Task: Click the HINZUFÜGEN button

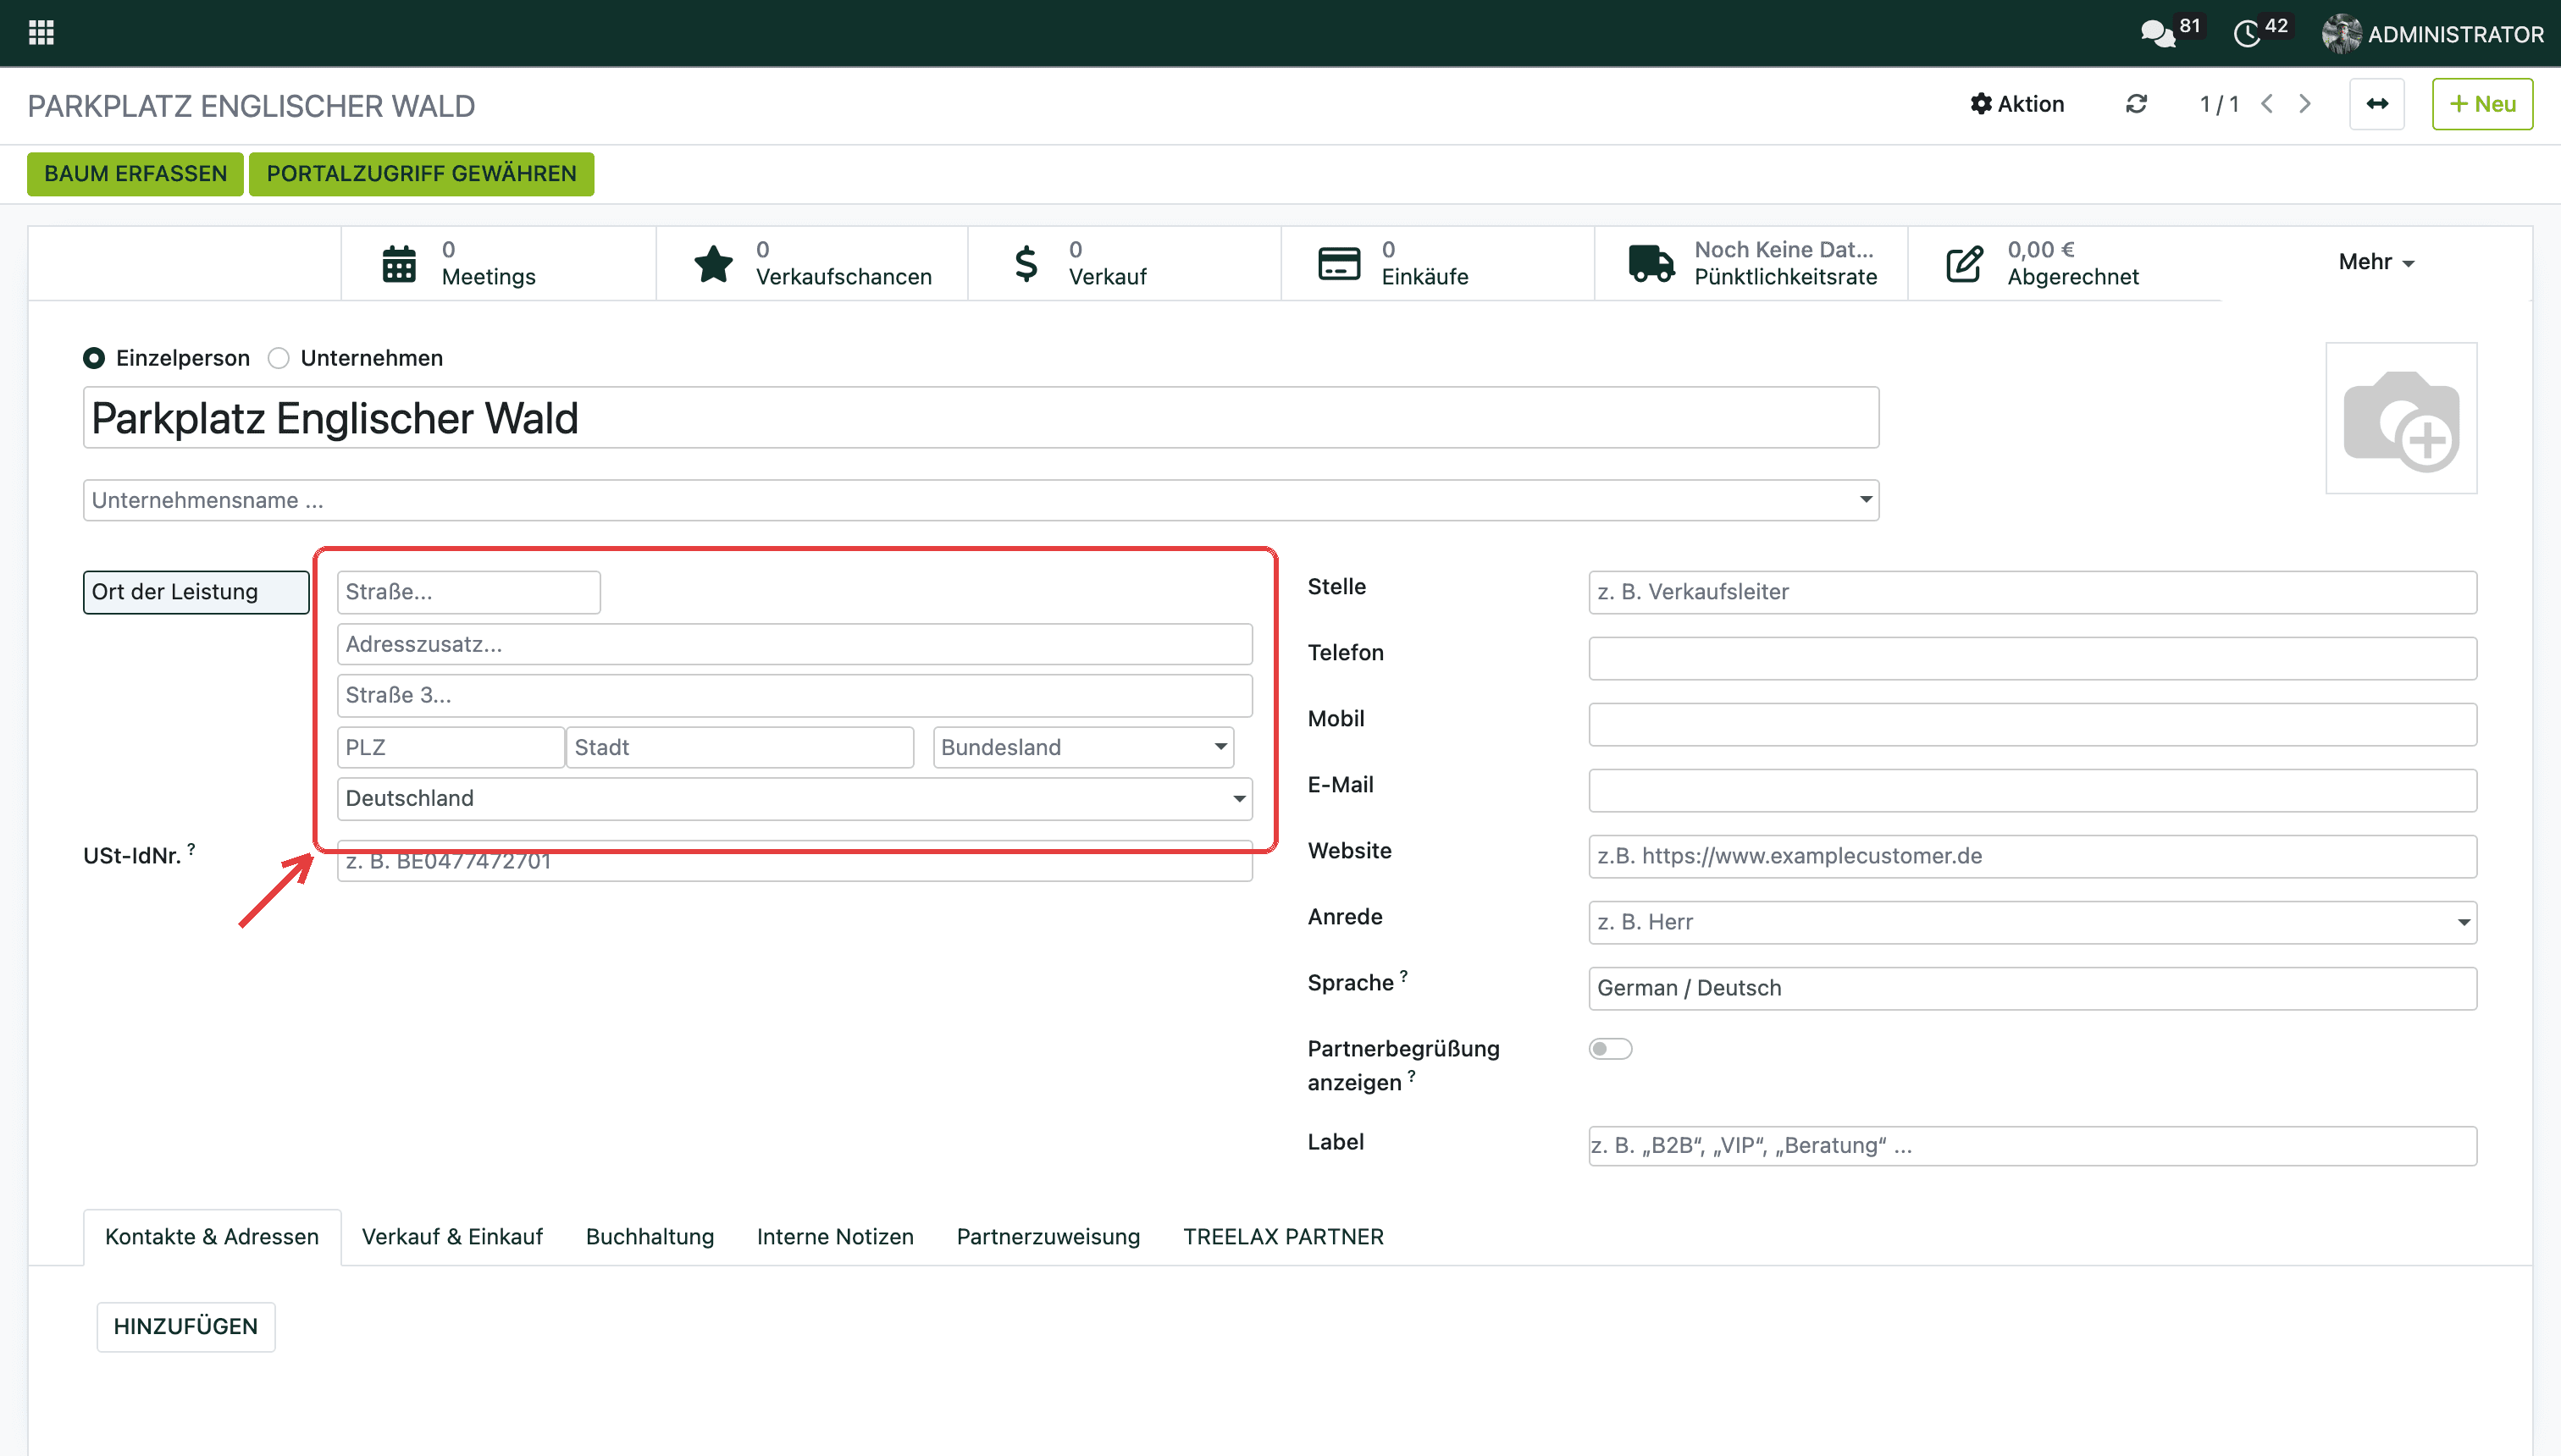Action: [x=186, y=1326]
